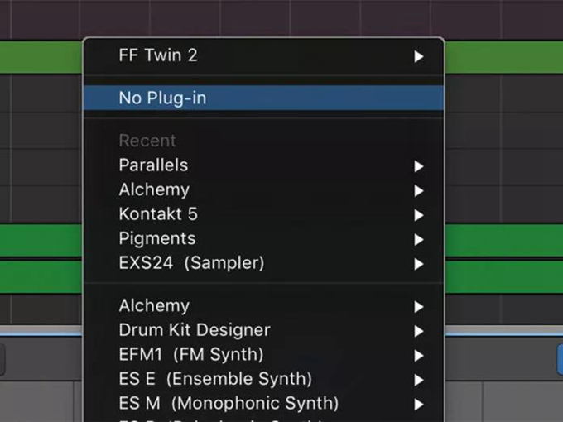Choose Alchemy under Recent
The height and width of the screenshot is (422, 563).
[x=264, y=189]
